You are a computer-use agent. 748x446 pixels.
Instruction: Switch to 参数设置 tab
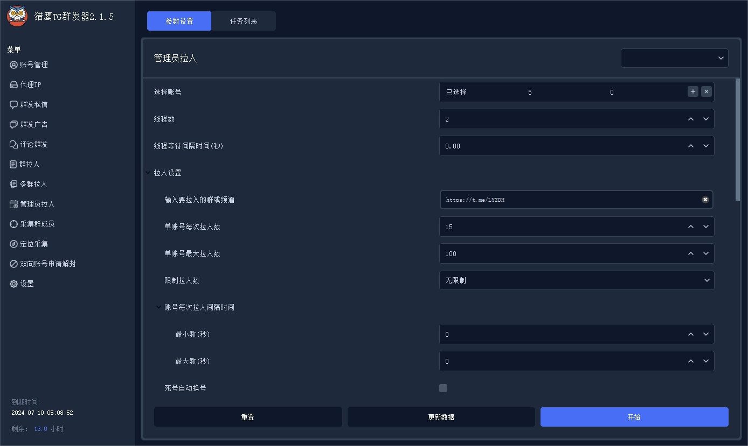pyautogui.click(x=179, y=21)
